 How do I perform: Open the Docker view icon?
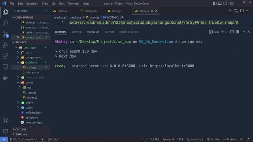(5, 78)
